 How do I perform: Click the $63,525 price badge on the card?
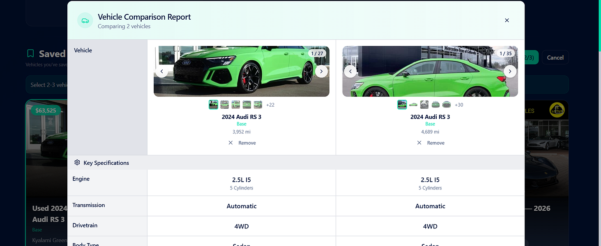(46, 110)
